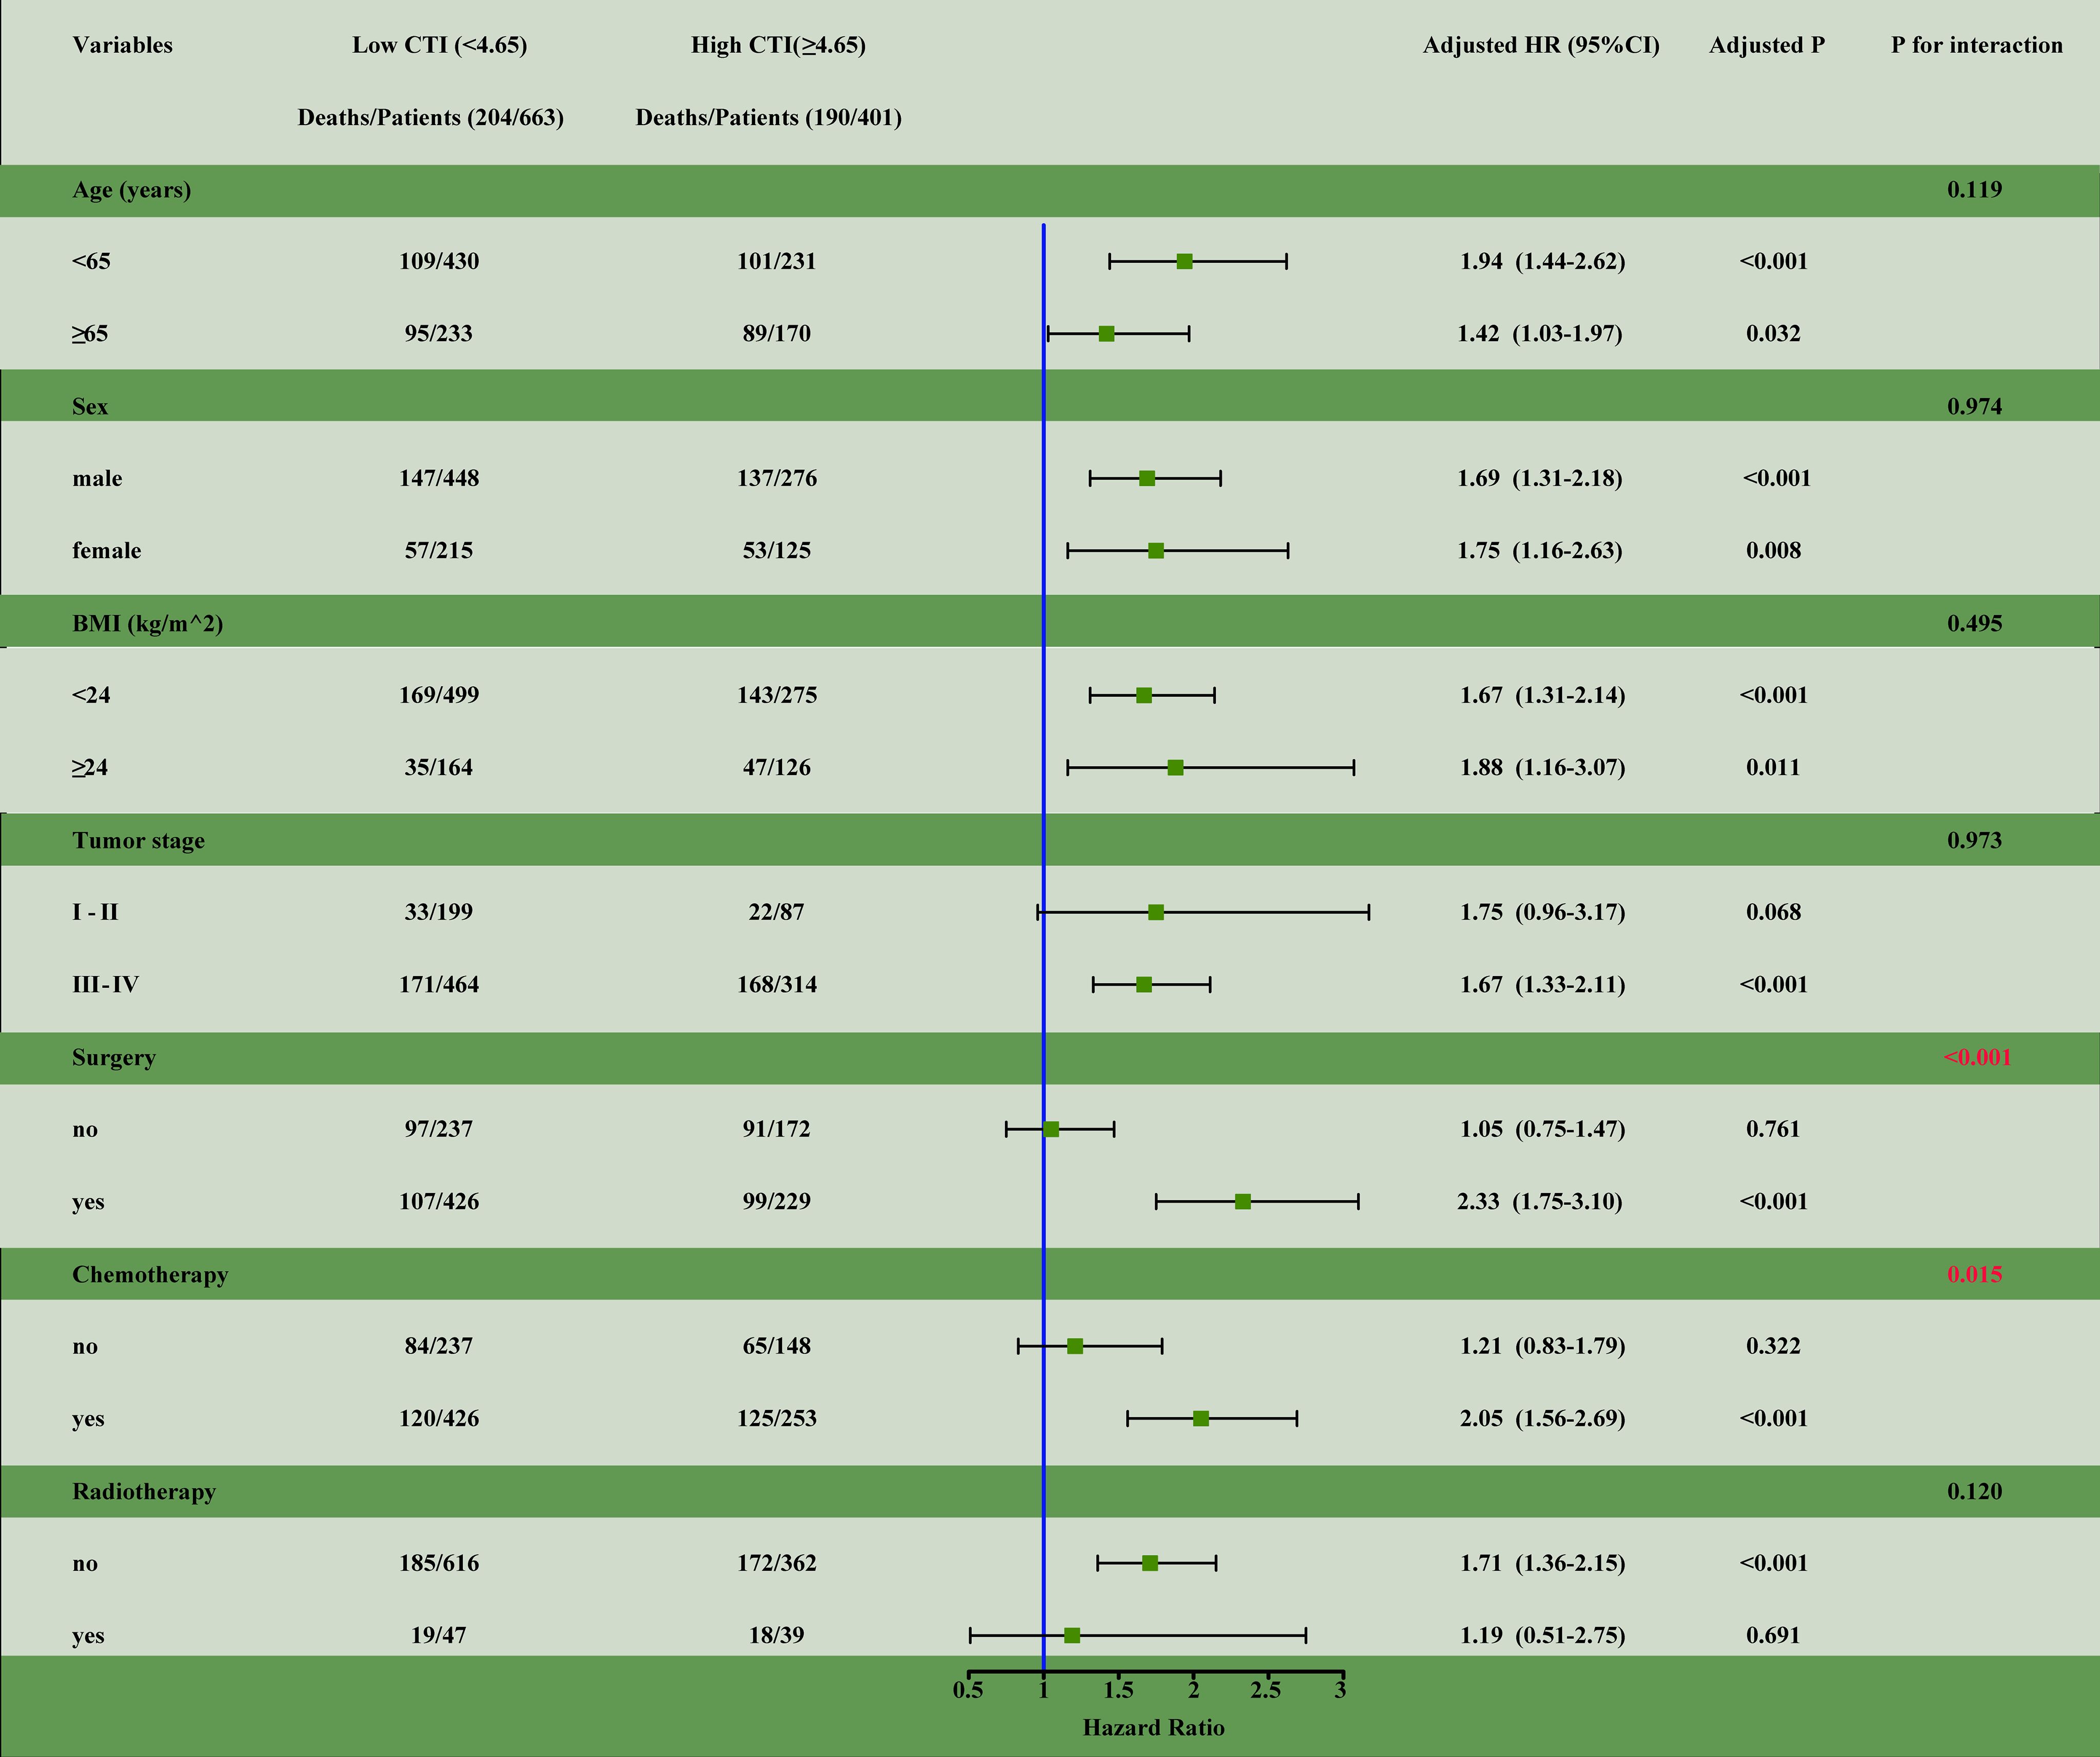Select the "≥24" BMI row label

pyautogui.click(x=90, y=768)
